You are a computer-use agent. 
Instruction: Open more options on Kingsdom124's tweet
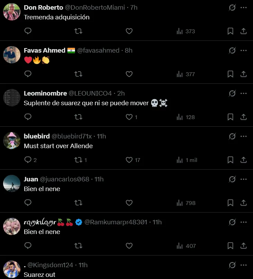point(244,265)
